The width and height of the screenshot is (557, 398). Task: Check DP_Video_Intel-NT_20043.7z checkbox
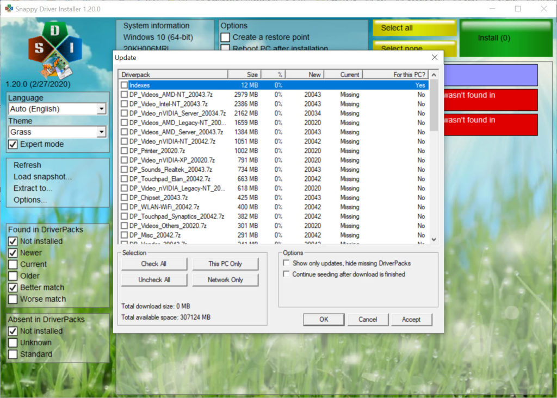coord(124,104)
